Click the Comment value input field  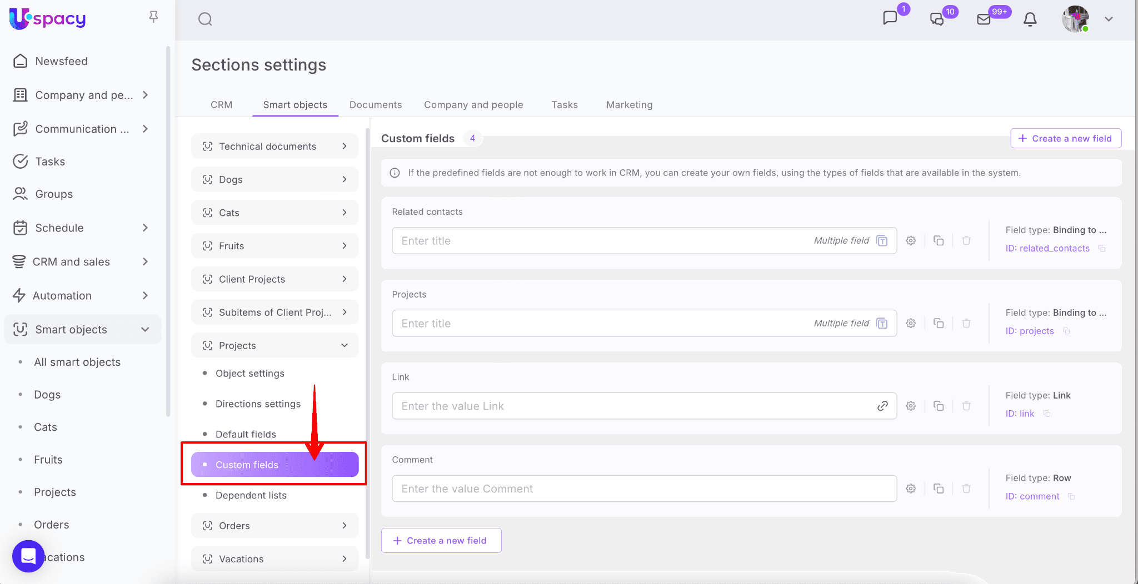point(643,489)
